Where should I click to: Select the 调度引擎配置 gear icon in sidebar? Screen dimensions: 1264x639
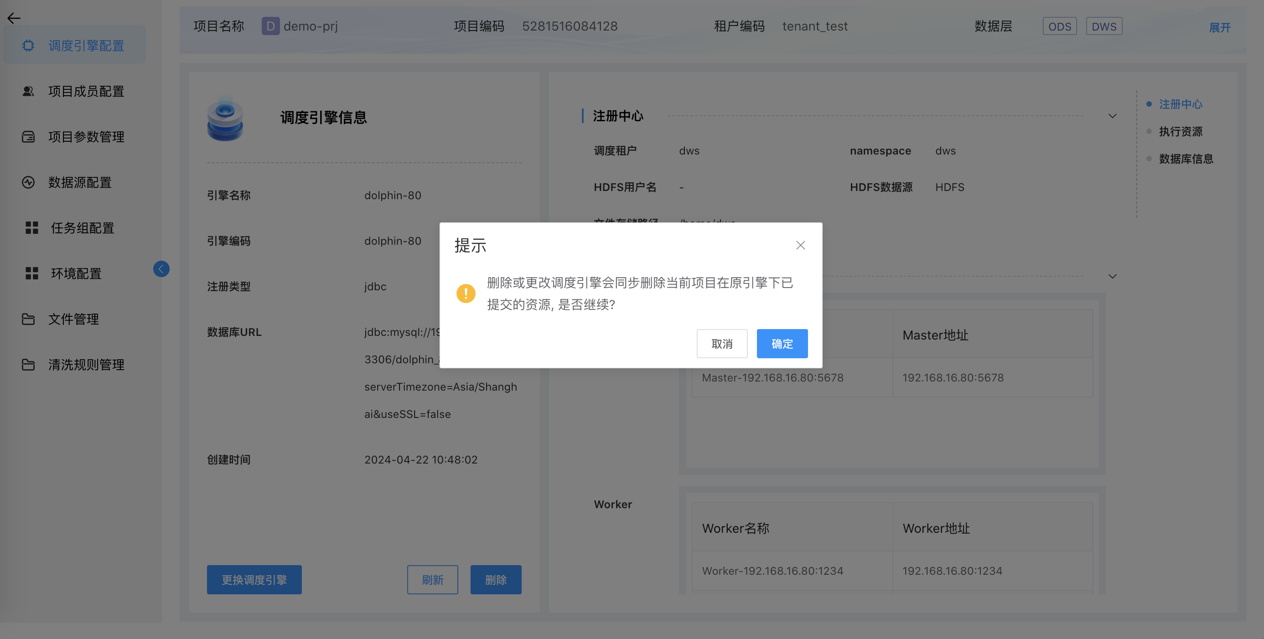(x=28, y=45)
